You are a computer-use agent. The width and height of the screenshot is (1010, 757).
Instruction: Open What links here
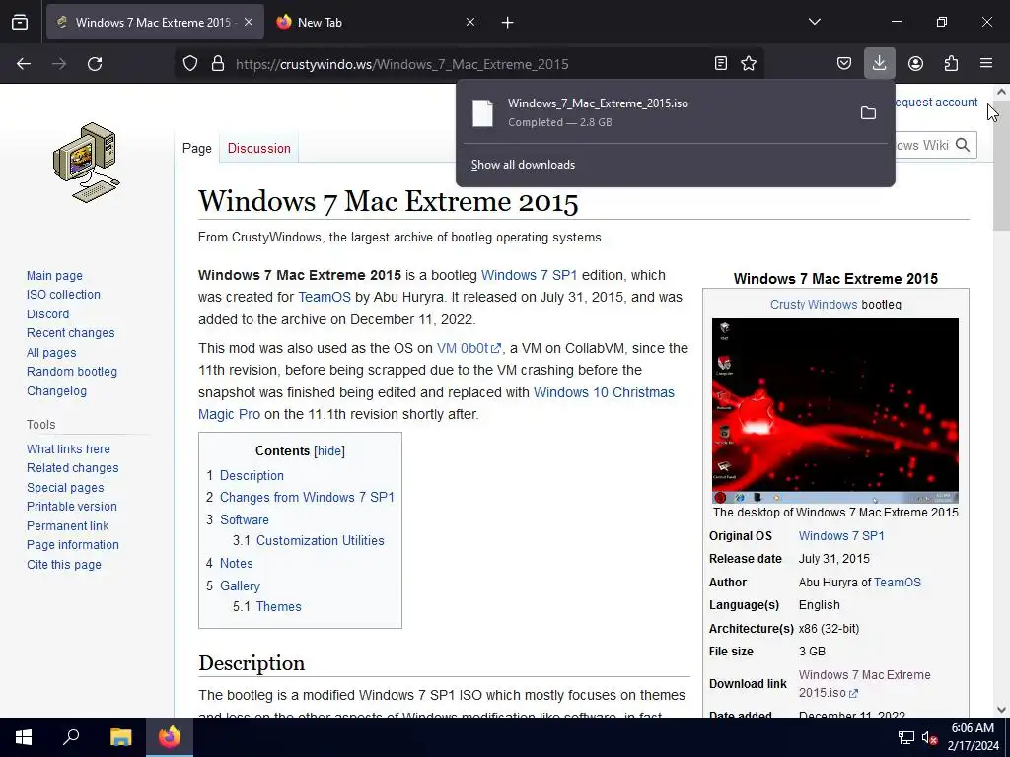pyautogui.click(x=68, y=449)
